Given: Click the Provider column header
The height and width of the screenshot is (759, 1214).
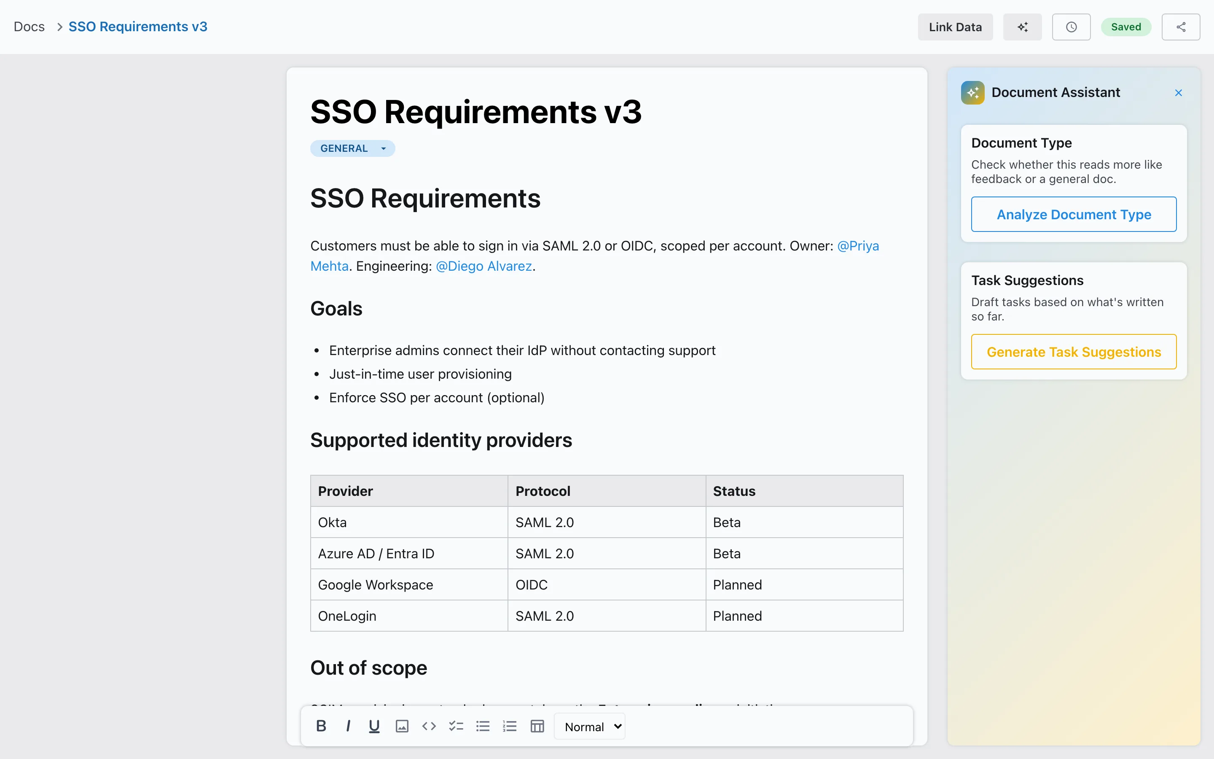Looking at the screenshot, I should 409,491.
